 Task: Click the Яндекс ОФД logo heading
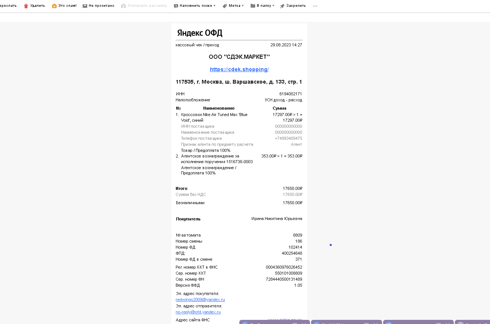pyautogui.click(x=200, y=33)
